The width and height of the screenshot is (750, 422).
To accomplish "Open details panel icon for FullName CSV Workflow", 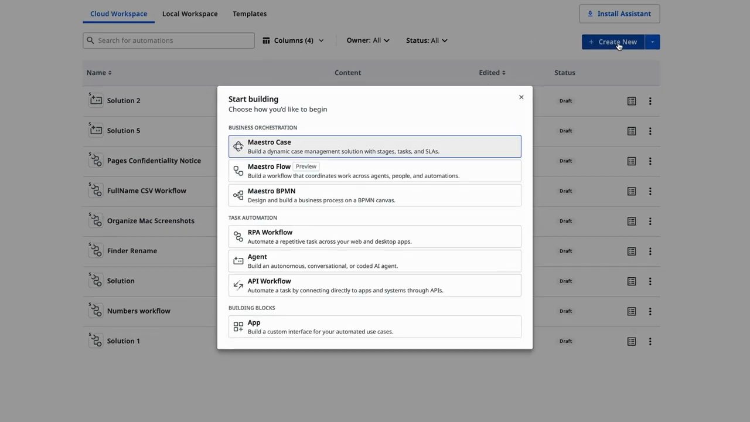I will [632, 191].
